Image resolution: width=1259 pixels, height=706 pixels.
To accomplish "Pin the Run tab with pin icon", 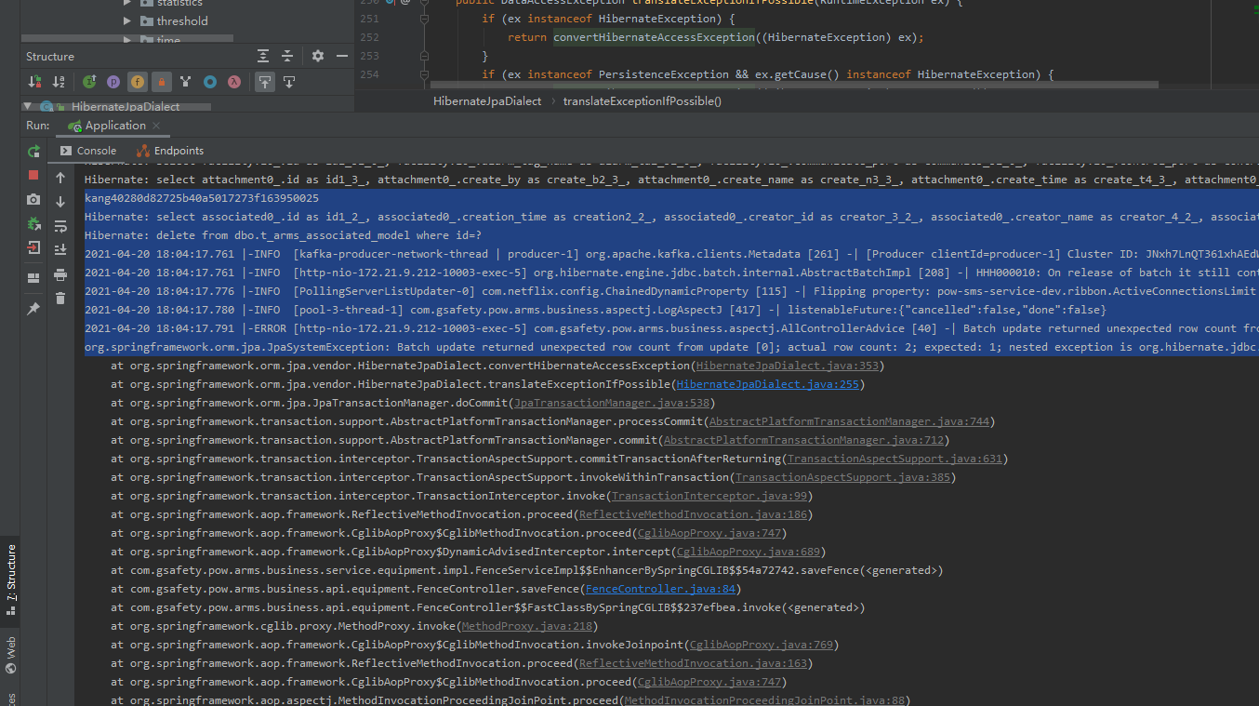I will click(x=33, y=309).
